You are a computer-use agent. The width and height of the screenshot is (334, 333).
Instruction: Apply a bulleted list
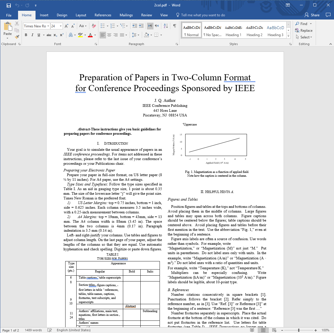(103, 26)
